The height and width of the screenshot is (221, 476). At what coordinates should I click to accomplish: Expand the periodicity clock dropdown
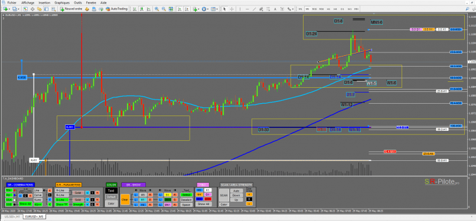[x=208, y=9]
